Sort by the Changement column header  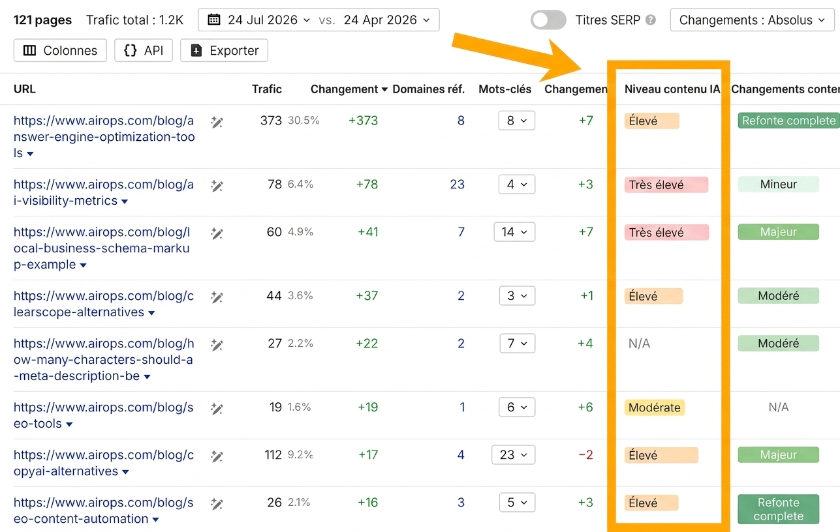pyautogui.click(x=349, y=89)
